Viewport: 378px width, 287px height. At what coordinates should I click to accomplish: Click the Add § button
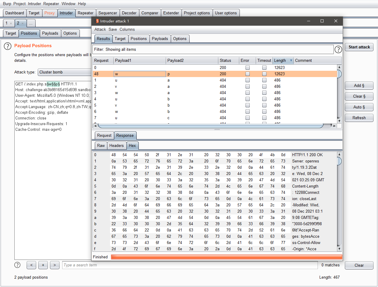pos(359,86)
